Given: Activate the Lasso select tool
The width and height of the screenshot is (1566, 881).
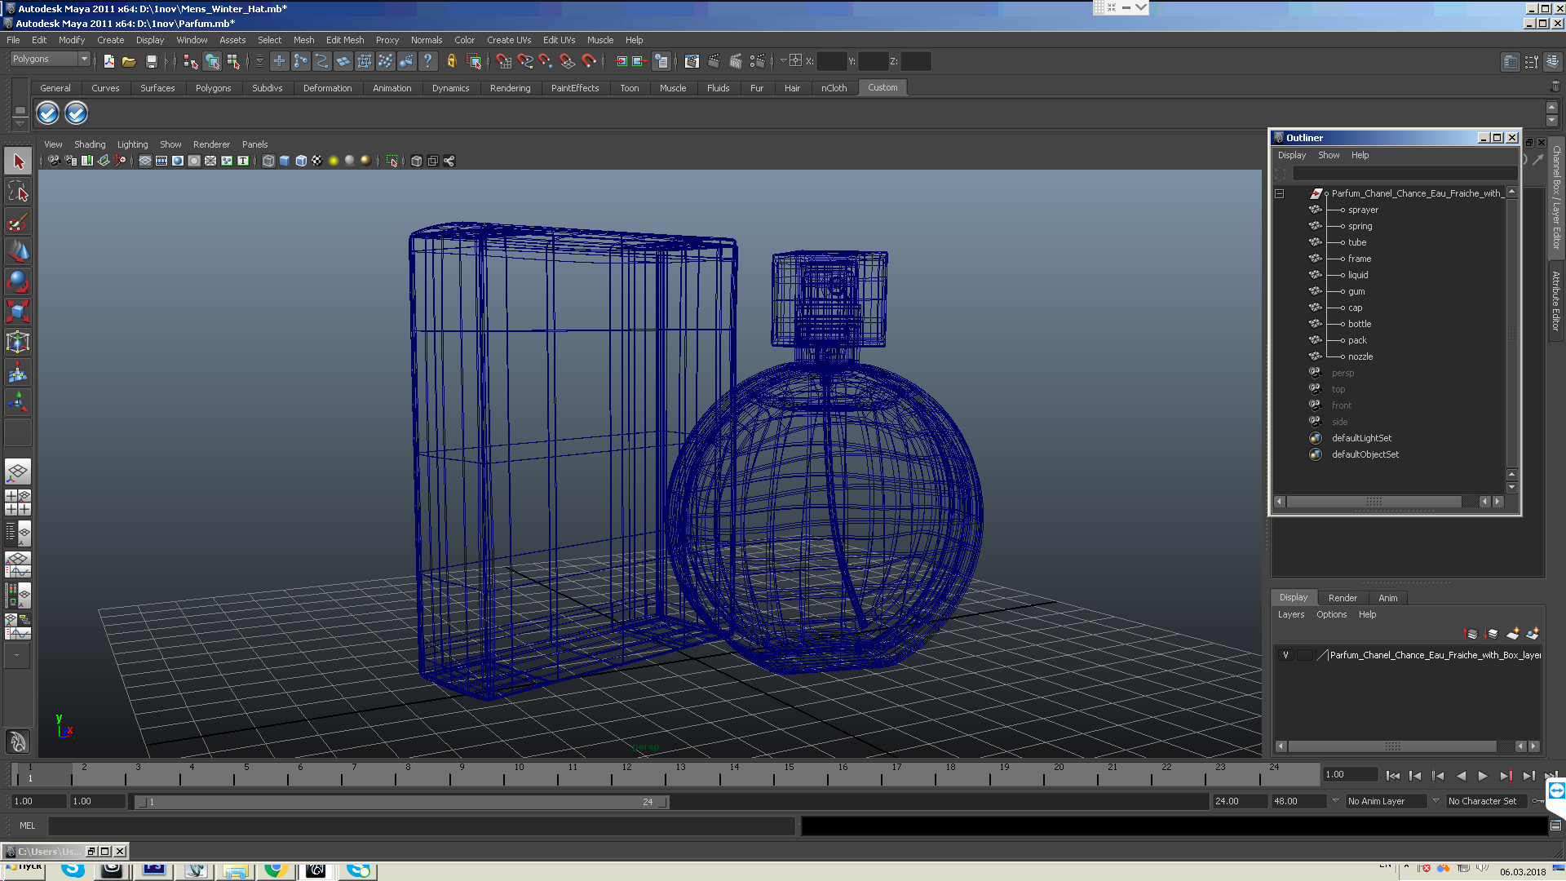Looking at the screenshot, I should [x=17, y=193].
